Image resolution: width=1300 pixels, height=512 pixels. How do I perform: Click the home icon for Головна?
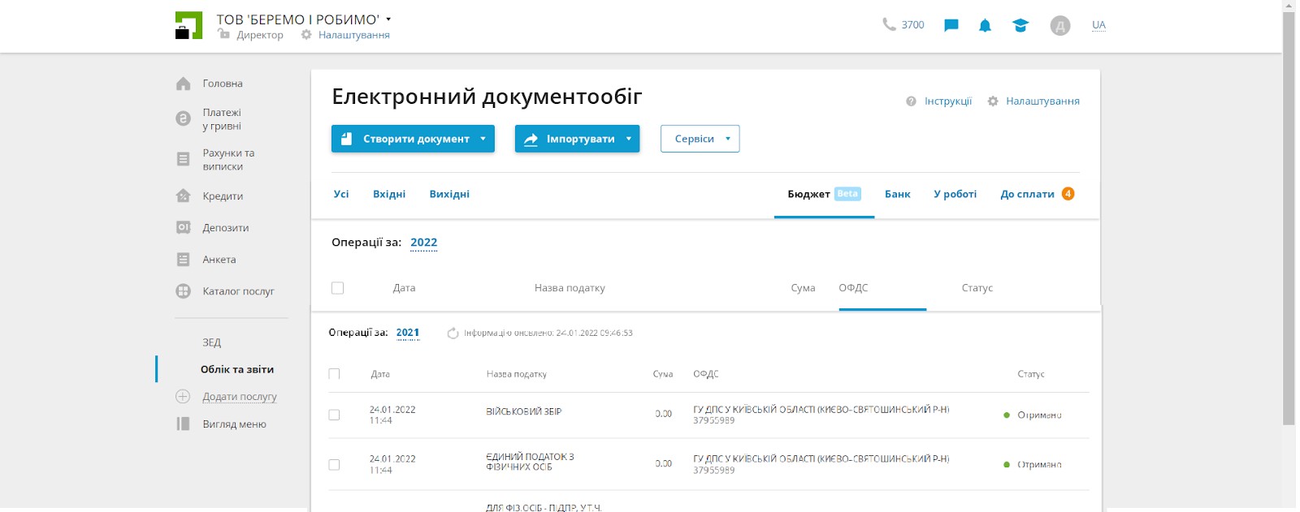[184, 84]
